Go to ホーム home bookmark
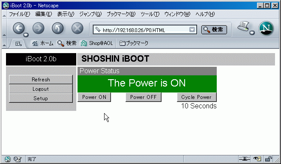The width and height of the screenshot is (281, 164). [x=43, y=43]
